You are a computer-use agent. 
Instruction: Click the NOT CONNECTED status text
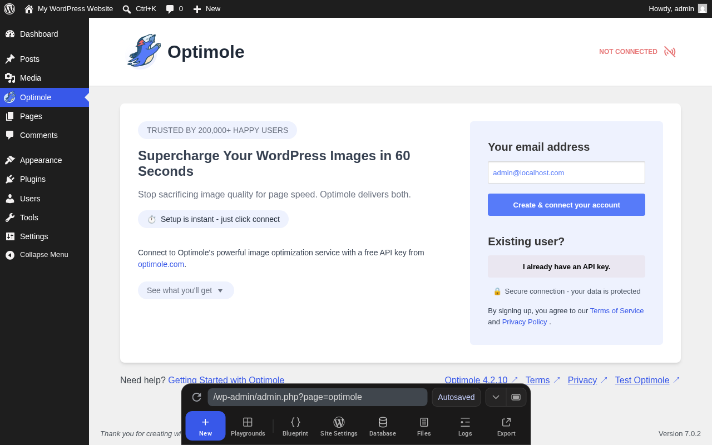click(x=628, y=52)
